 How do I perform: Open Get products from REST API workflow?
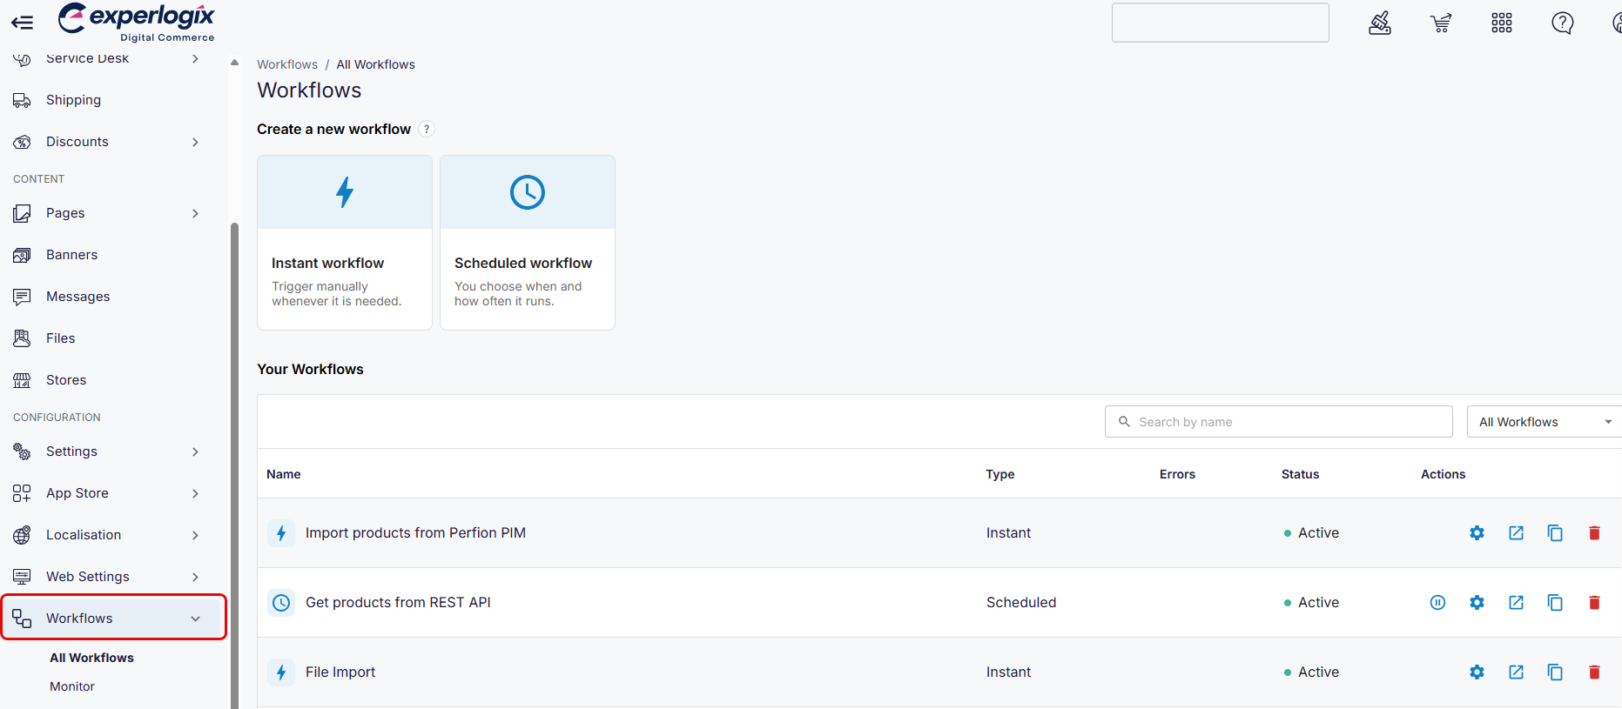point(398,602)
